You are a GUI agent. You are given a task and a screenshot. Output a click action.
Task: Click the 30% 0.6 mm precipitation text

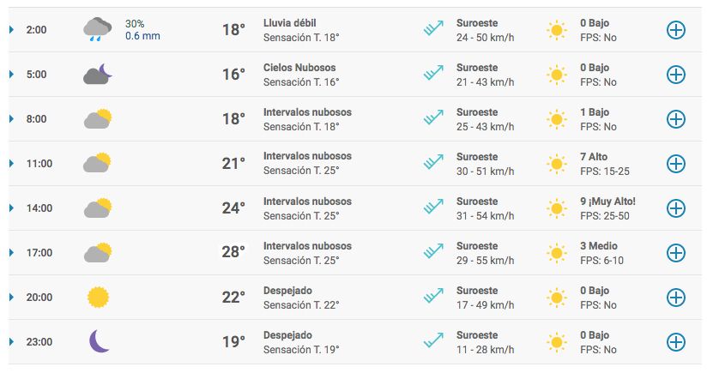[x=142, y=30]
